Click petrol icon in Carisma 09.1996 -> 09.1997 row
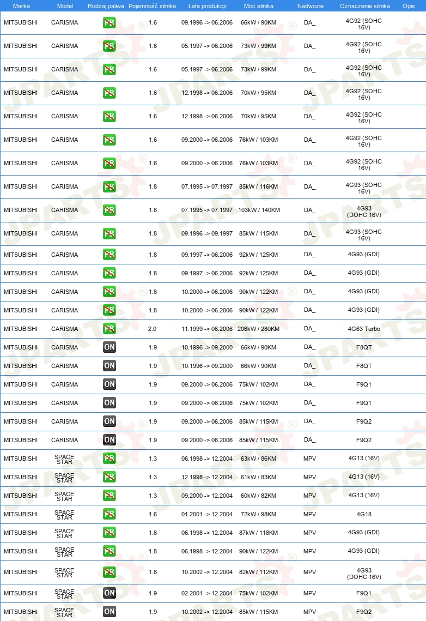Image resolution: width=426 pixels, height=621 pixels. [x=109, y=233]
